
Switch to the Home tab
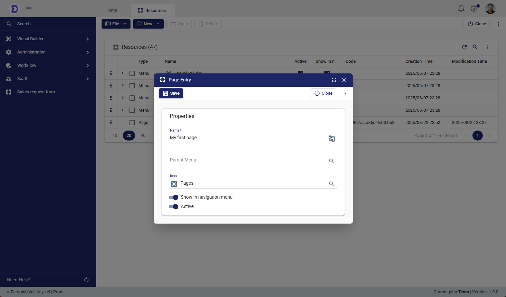111,10
